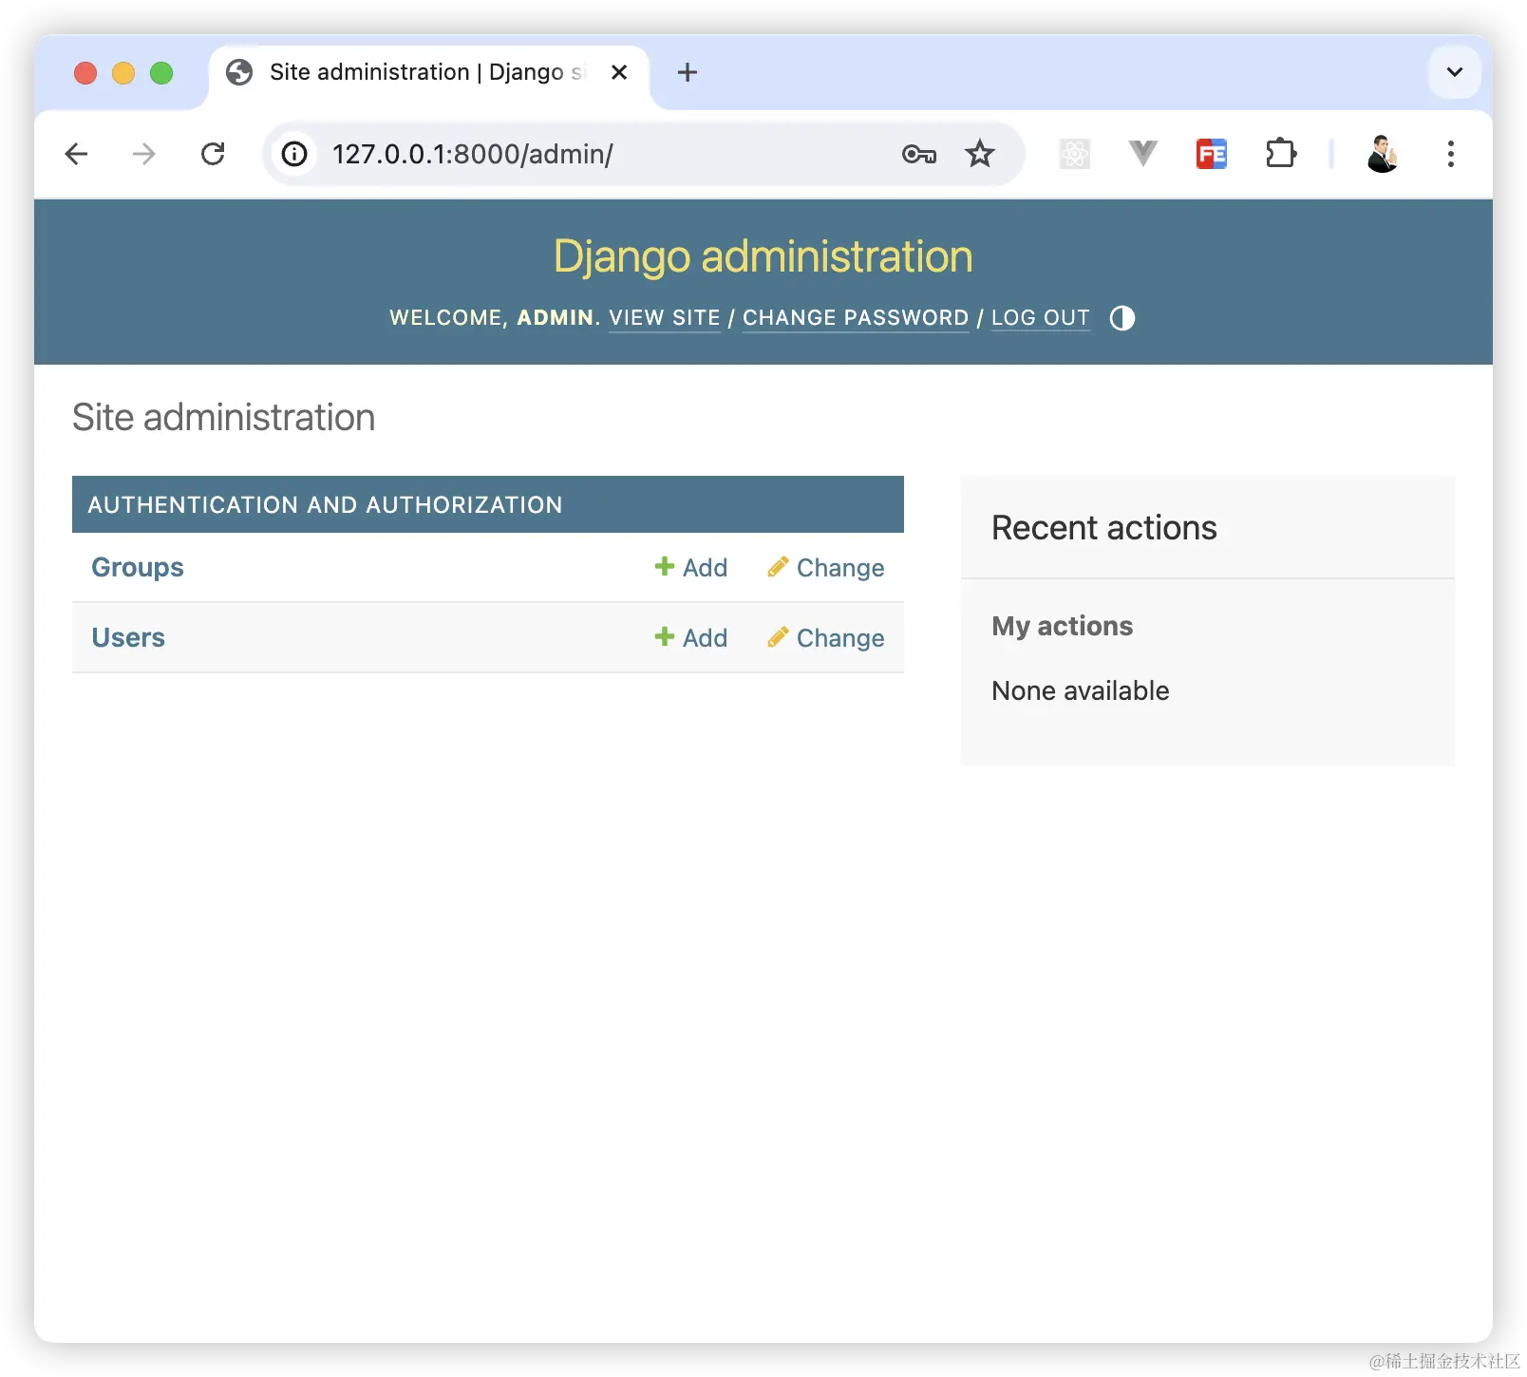Open Change link for Users
The image size is (1527, 1377).
(x=825, y=638)
